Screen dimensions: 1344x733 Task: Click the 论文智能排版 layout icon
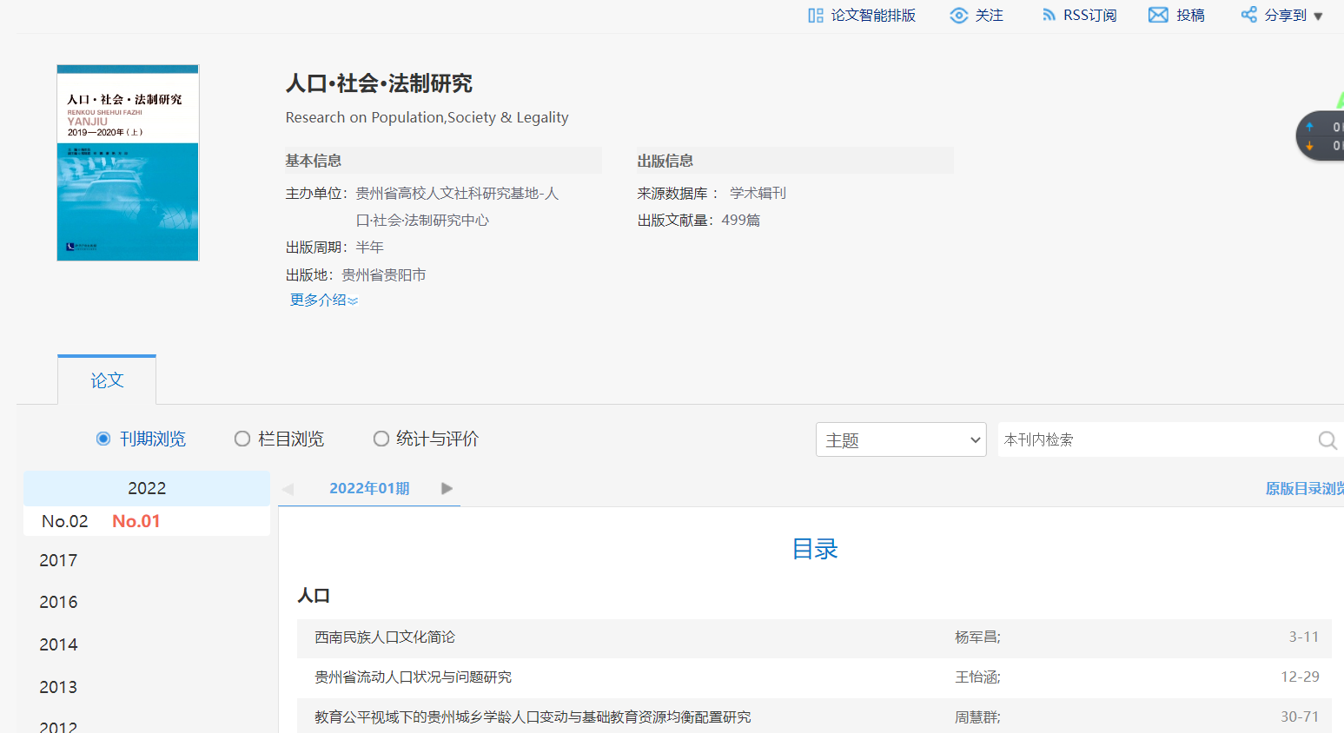pos(815,16)
